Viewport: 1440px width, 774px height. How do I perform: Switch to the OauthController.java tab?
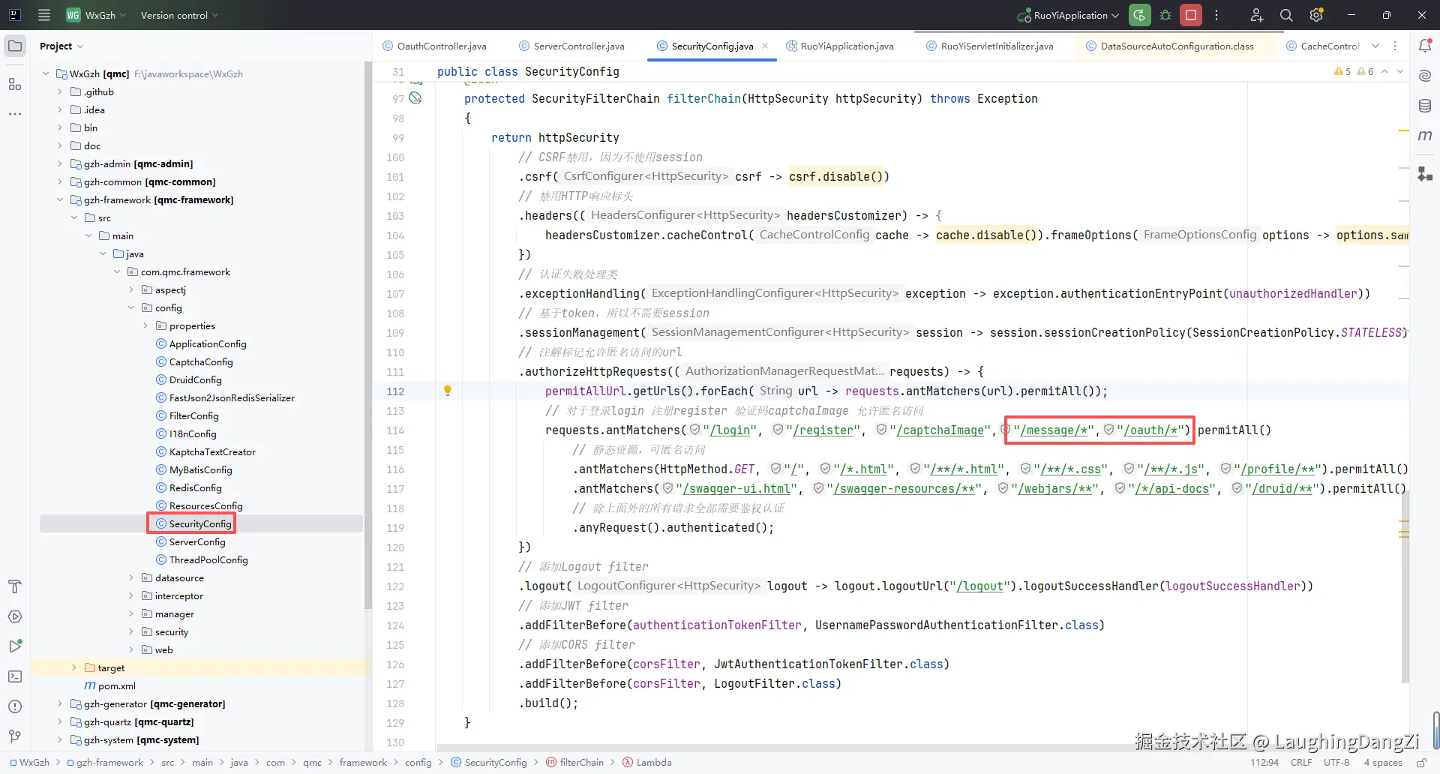click(x=441, y=46)
